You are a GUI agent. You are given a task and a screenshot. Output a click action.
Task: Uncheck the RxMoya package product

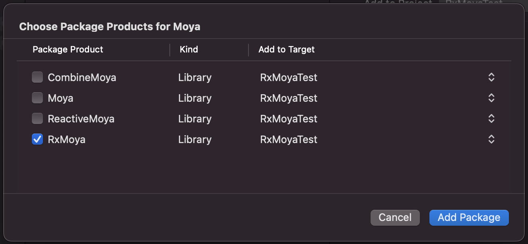tap(37, 139)
